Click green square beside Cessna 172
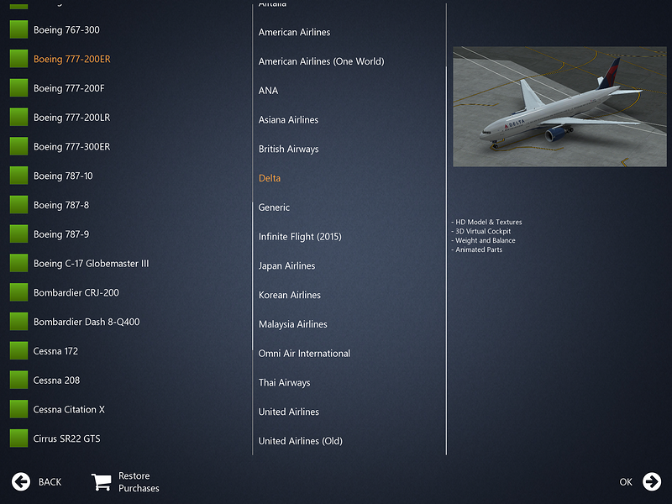This screenshot has height=504, width=672. (18, 350)
